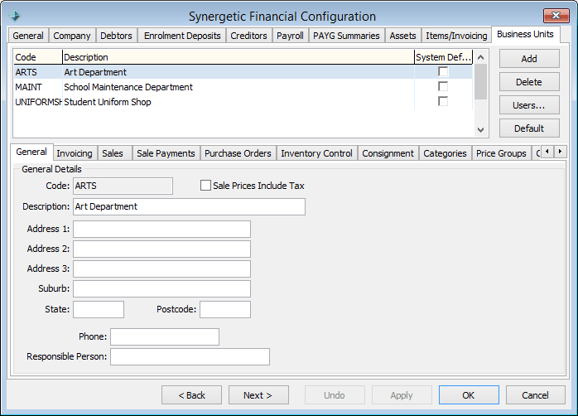Open the Items/Invoicing tab
The image size is (578, 416).
pos(456,36)
